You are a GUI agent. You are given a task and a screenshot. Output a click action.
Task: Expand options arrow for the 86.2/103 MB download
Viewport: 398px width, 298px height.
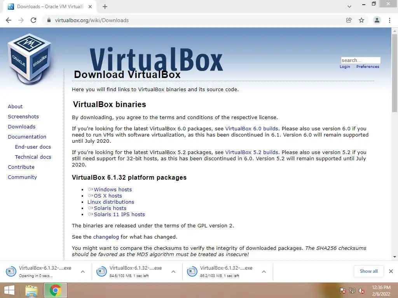[264, 272]
